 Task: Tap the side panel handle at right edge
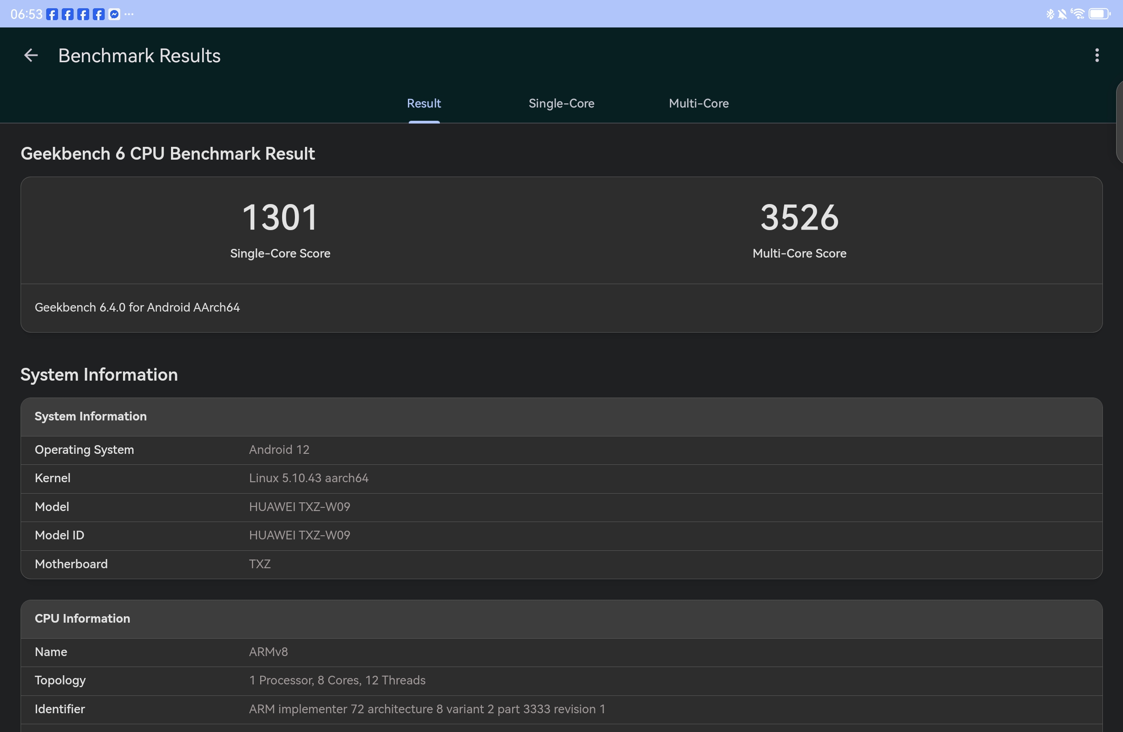tap(1119, 122)
